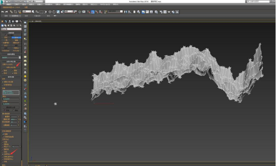This screenshot has height=166, width=276.
Task: Select the All Vertices distribution radio option
Action: pos(6,154)
